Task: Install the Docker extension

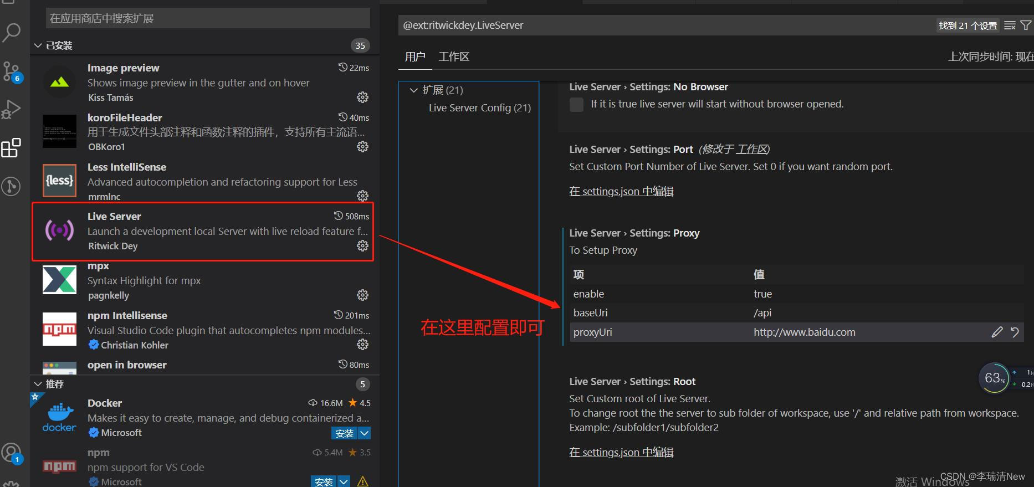Action: coord(345,433)
